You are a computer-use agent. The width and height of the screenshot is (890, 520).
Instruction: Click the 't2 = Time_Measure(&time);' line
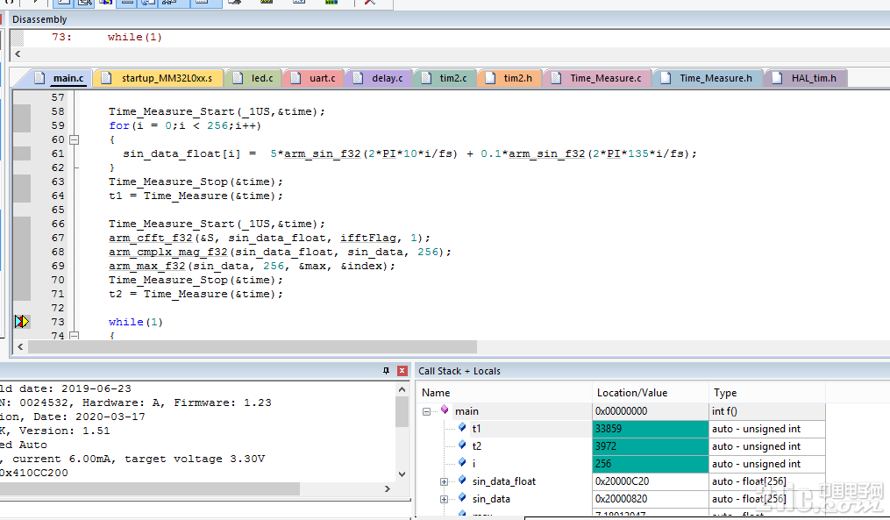[196, 294]
